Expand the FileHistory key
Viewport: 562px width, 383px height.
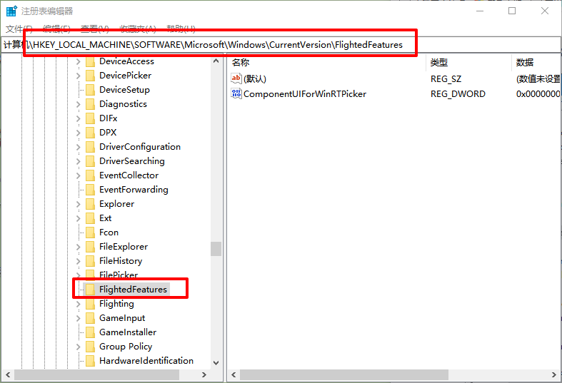tap(78, 261)
